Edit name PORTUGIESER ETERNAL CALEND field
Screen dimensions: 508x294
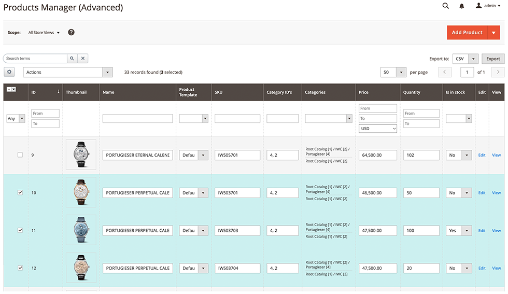tap(138, 155)
